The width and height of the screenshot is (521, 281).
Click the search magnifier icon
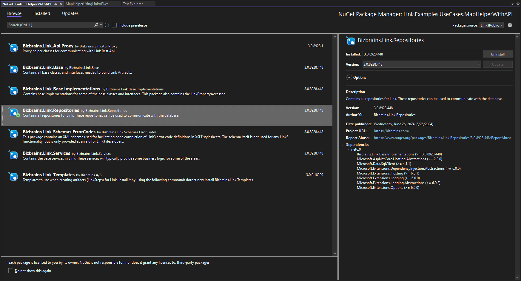(x=96, y=25)
